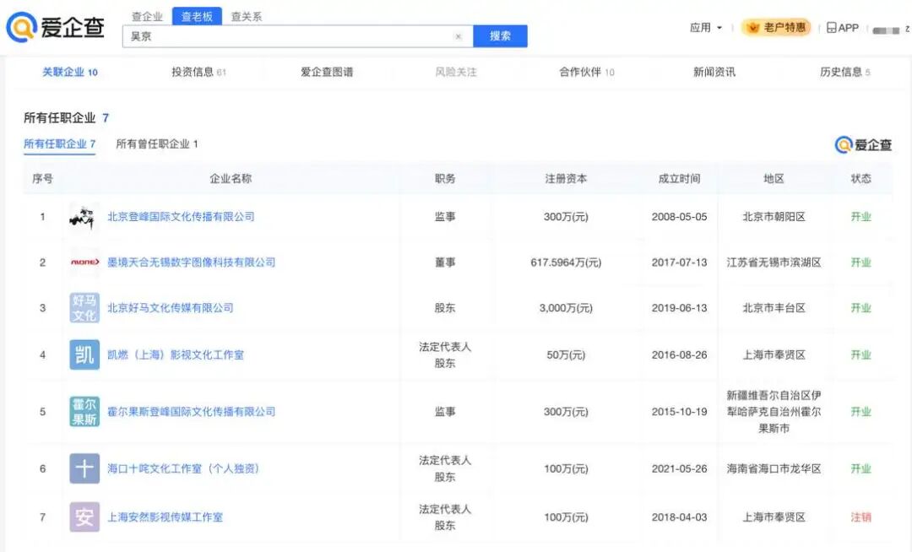Click the 2018-04-03 founding date

(679, 517)
